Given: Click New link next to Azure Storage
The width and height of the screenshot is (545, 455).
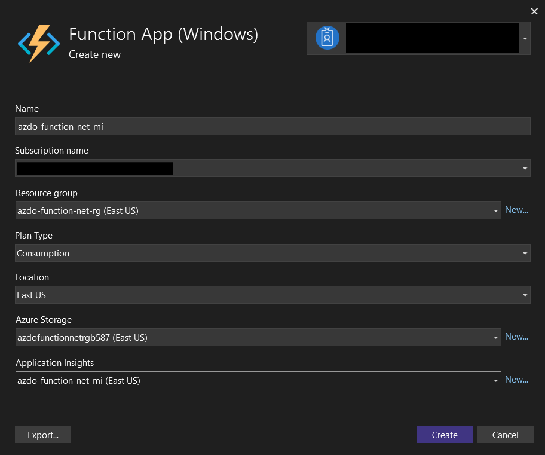Looking at the screenshot, I should 516,337.
